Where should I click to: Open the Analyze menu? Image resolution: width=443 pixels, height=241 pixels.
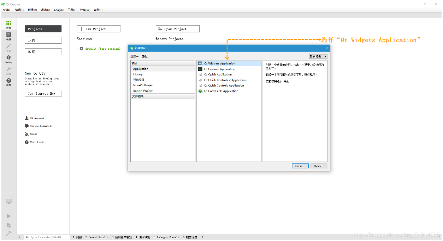pyautogui.click(x=59, y=10)
